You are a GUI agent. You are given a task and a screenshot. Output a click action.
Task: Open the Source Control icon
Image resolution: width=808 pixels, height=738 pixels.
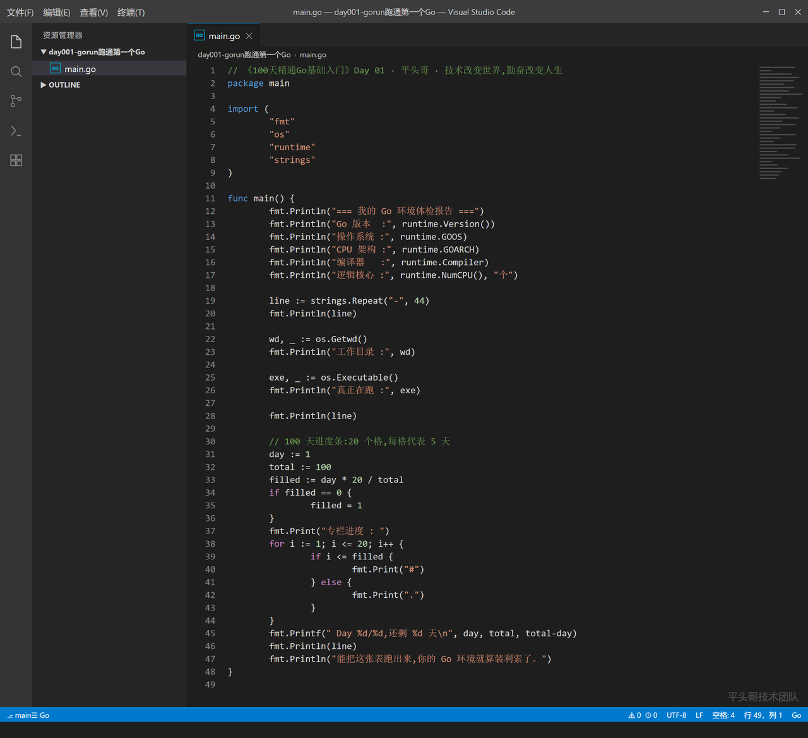(x=16, y=101)
